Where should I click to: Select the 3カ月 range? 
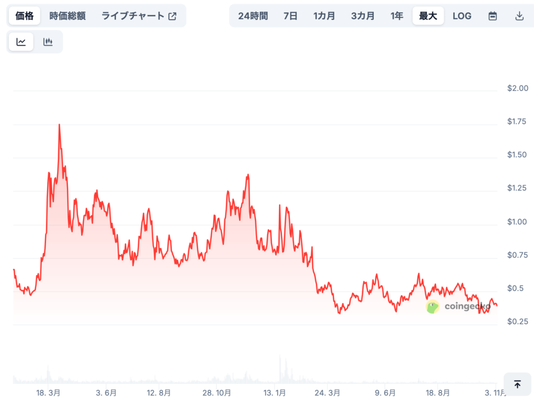pyautogui.click(x=363, y=16)
